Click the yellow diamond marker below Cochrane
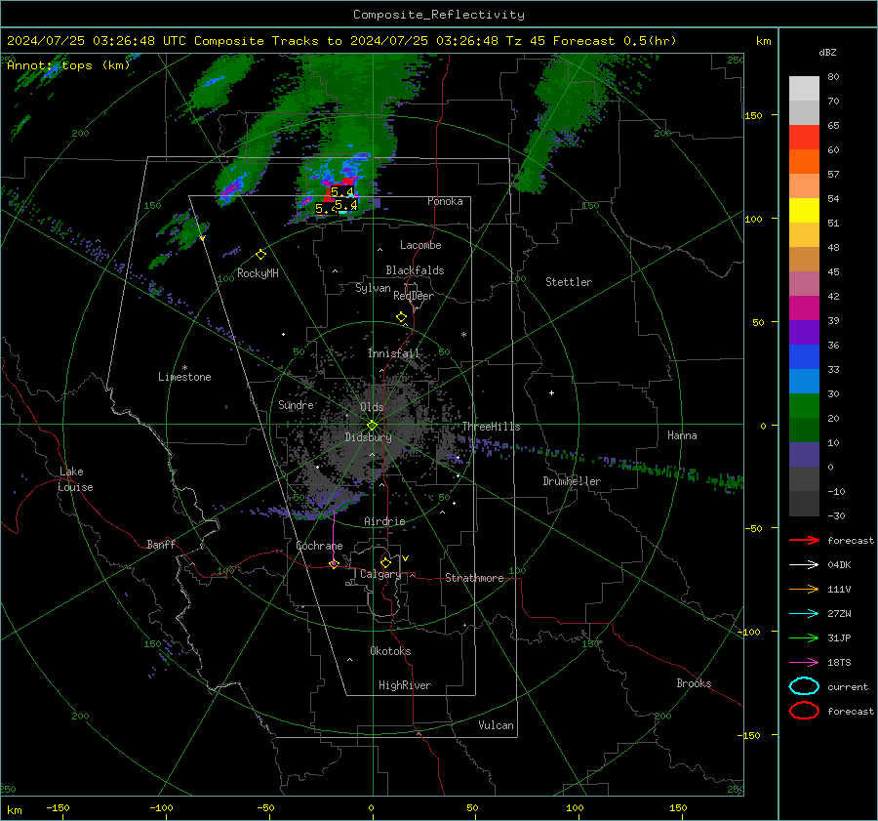This screenshot has height=821, width=878. tap(334, 564)
